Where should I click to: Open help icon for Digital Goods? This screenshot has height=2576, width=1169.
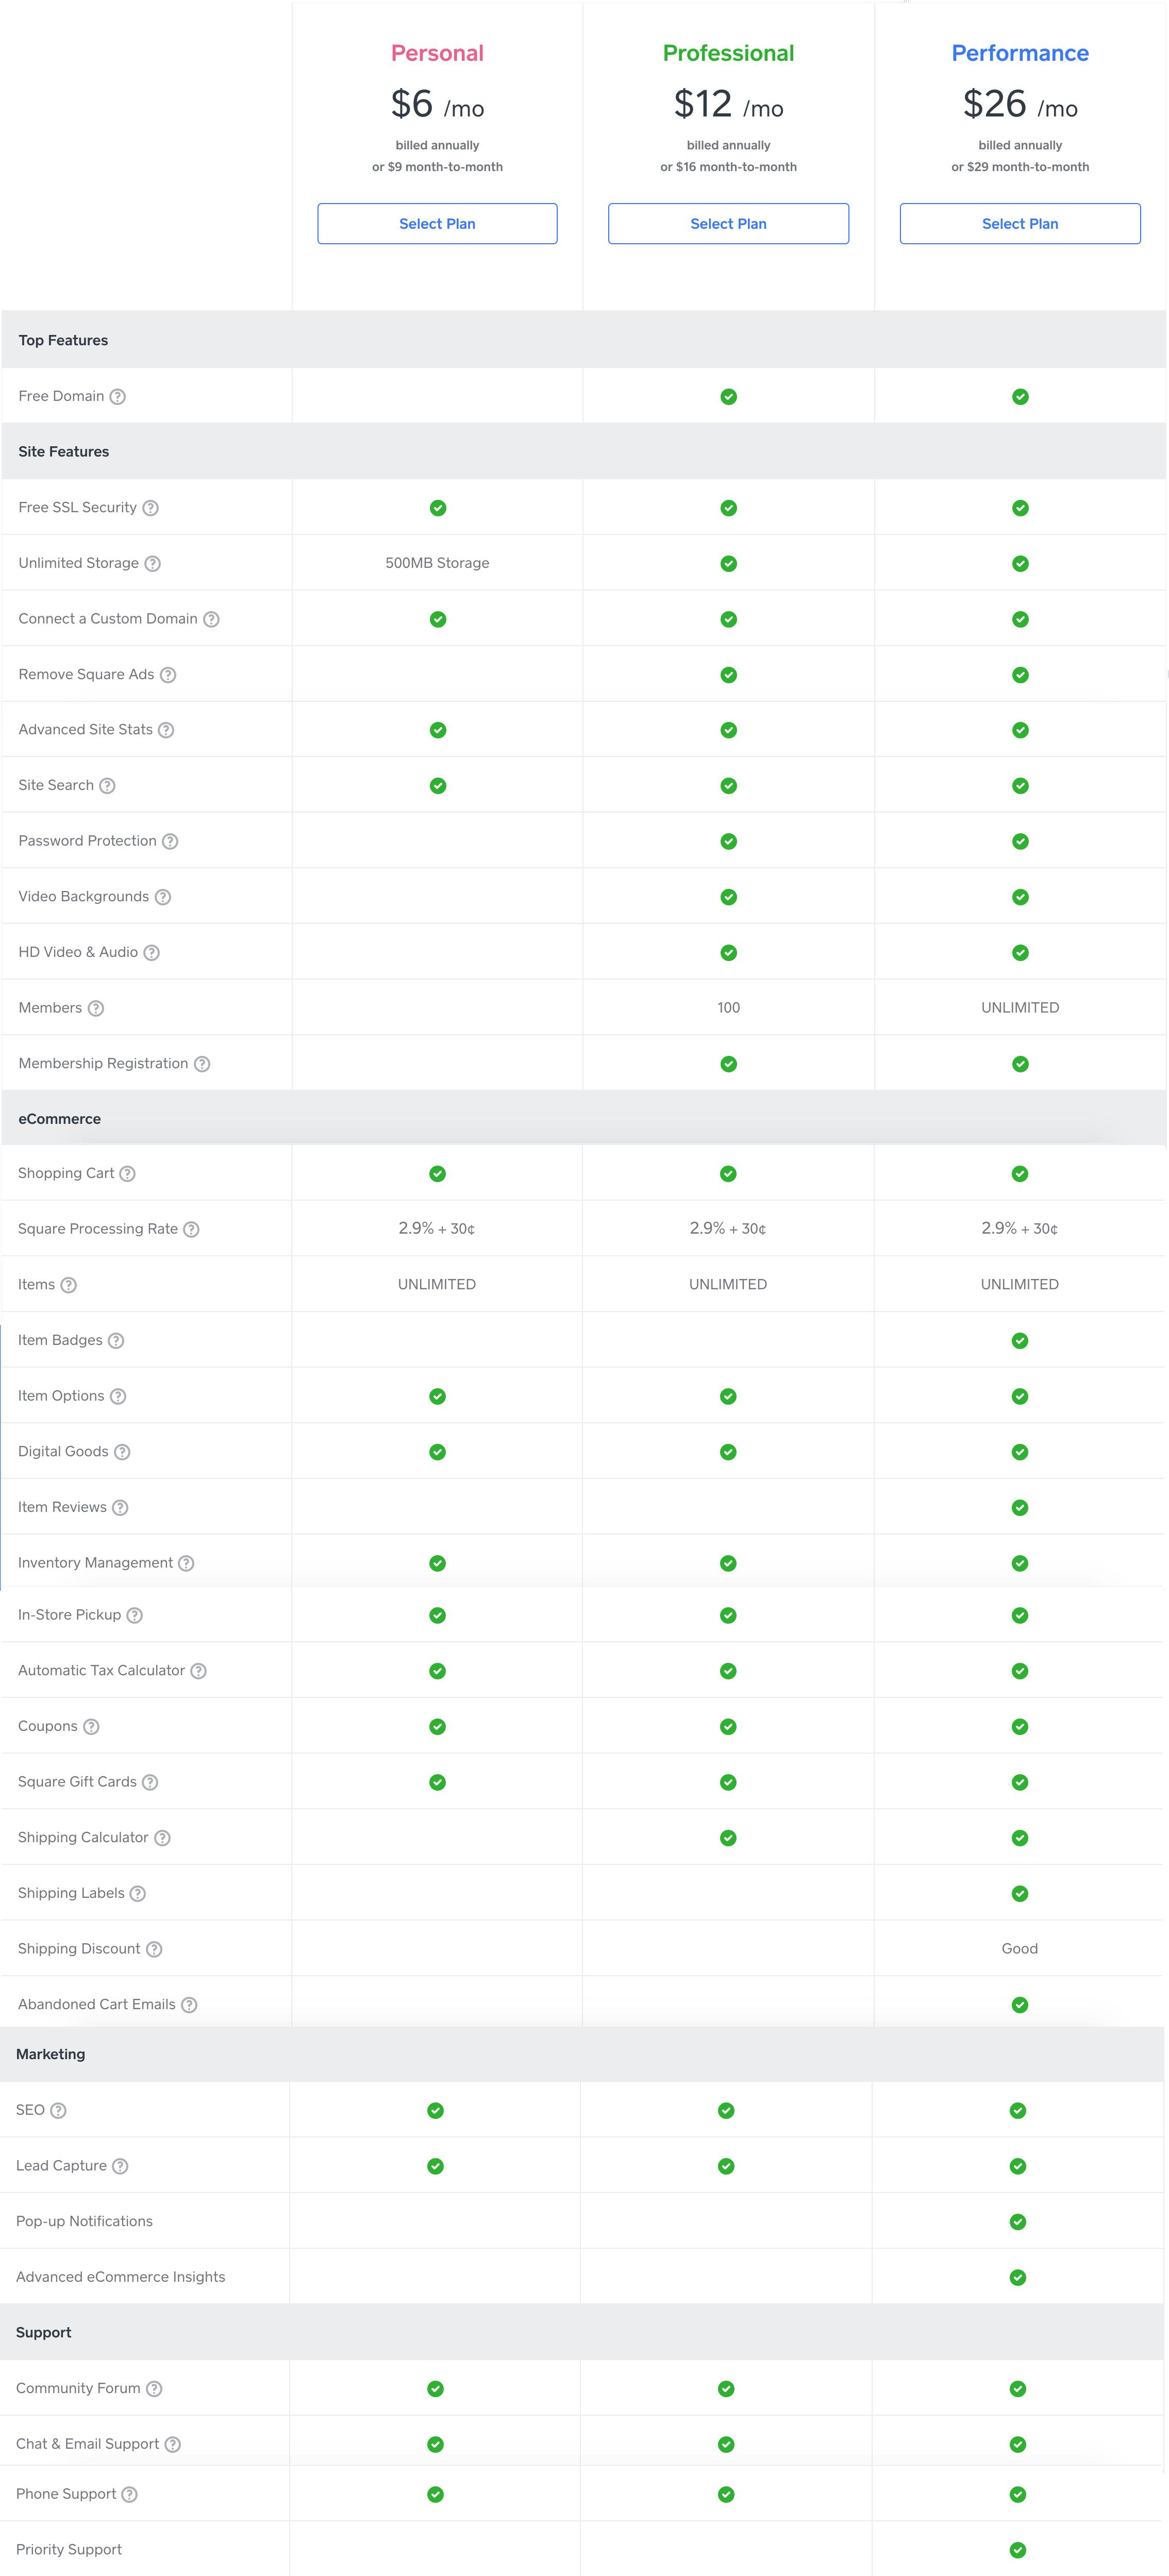(122, 1452)
